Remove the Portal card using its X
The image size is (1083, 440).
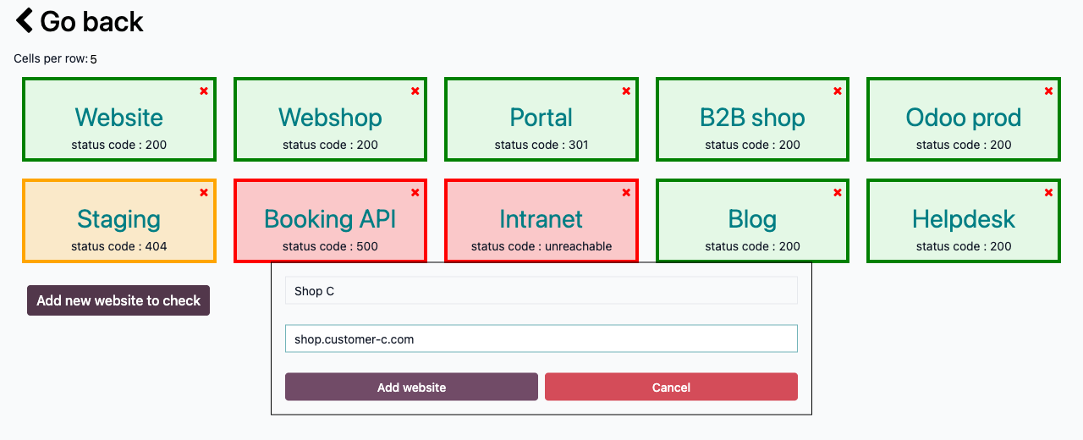coord(626,91)
